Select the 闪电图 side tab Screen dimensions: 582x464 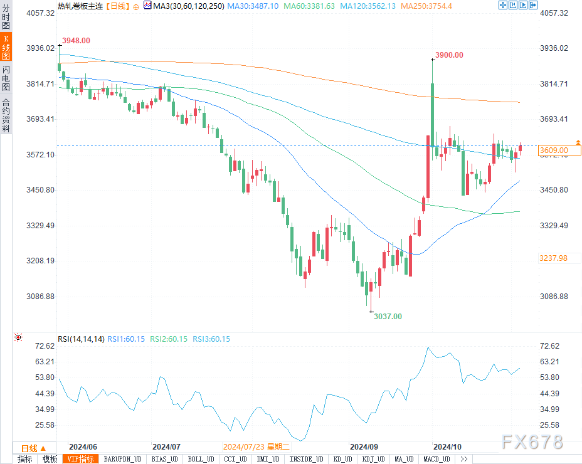coord(6,78)
